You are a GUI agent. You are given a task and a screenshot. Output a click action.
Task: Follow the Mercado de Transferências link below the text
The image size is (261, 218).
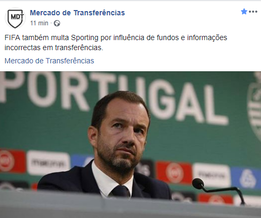point(49,61)
